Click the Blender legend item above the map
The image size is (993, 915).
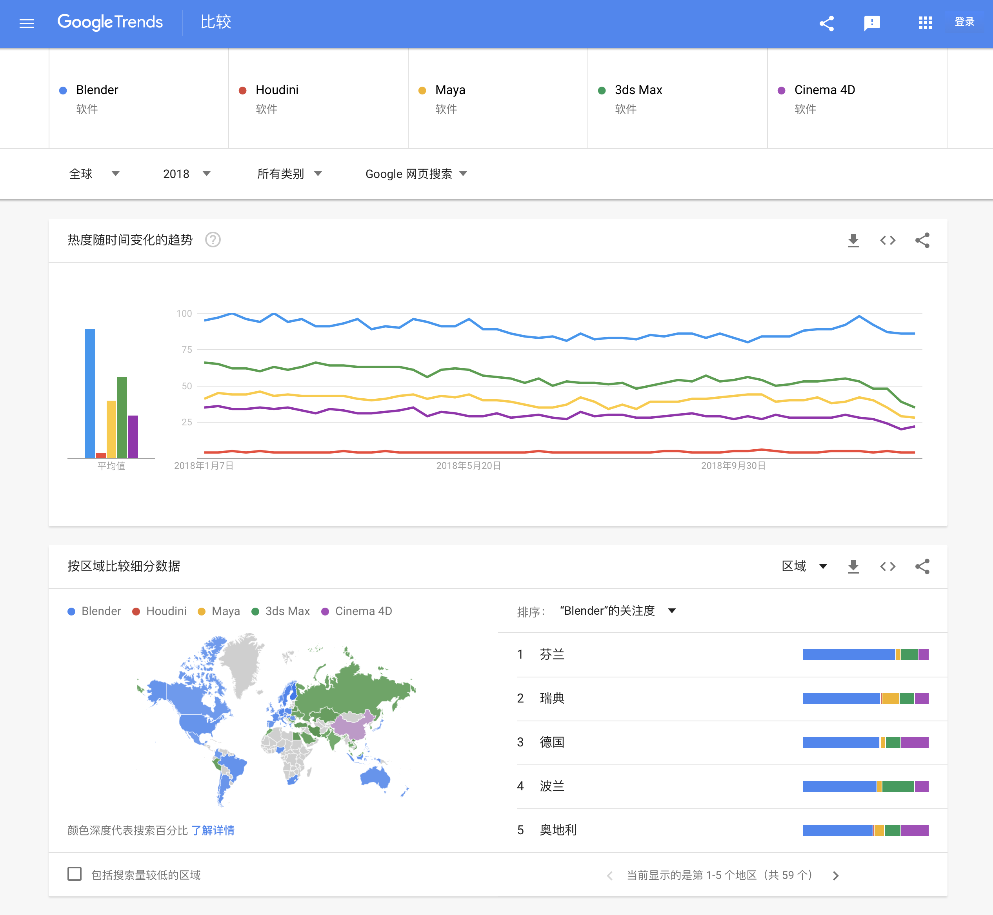point(94,611)
